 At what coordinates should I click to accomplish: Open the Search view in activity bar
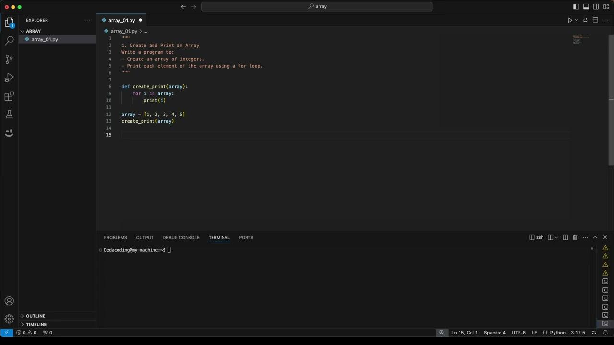[9, 41]
